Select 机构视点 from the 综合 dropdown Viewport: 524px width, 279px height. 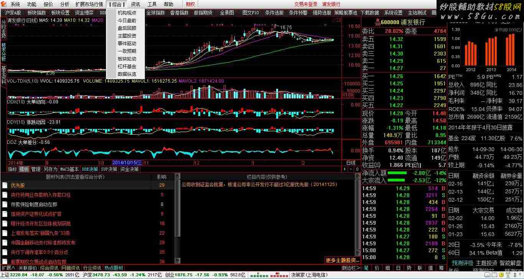[x=127, y=13]
